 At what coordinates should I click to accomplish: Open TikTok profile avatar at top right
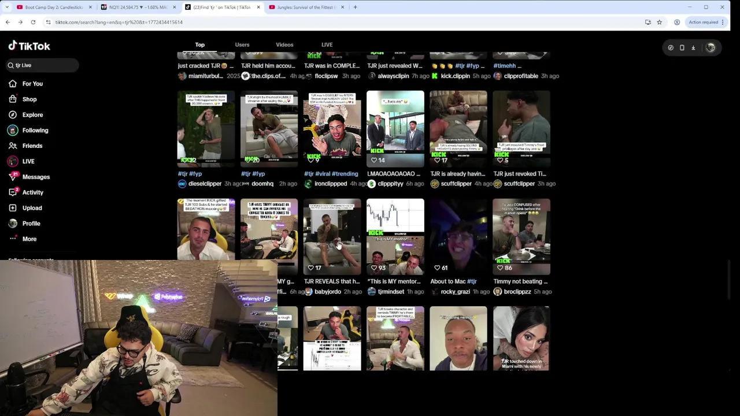[x=711, y=48]
